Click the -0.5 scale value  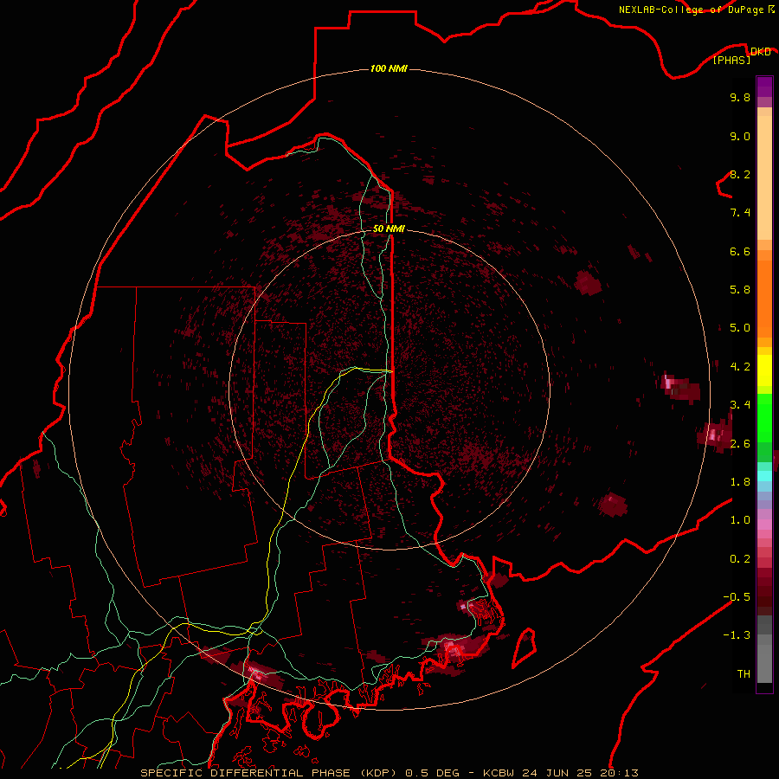[x=737, y=596]
